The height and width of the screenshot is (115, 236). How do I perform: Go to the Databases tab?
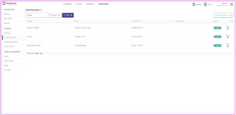tap(90, 4)
